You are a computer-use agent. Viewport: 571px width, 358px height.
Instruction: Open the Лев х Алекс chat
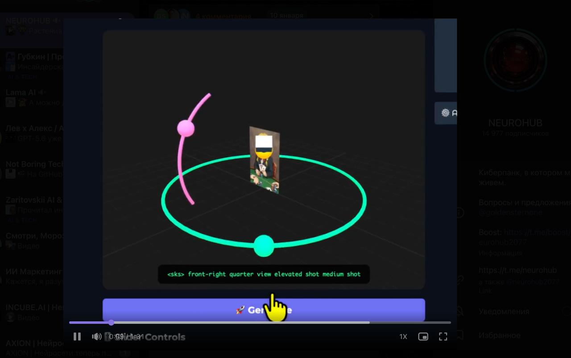pos(32,133)
